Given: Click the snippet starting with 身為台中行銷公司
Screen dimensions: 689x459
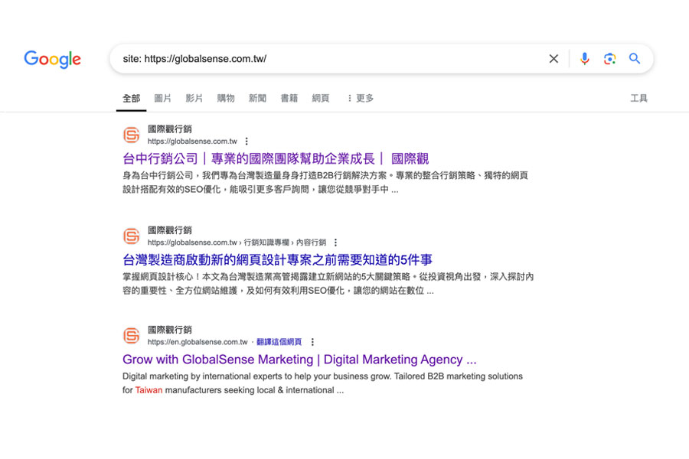Looking at the screenshot, I should (x=325, y=182).
